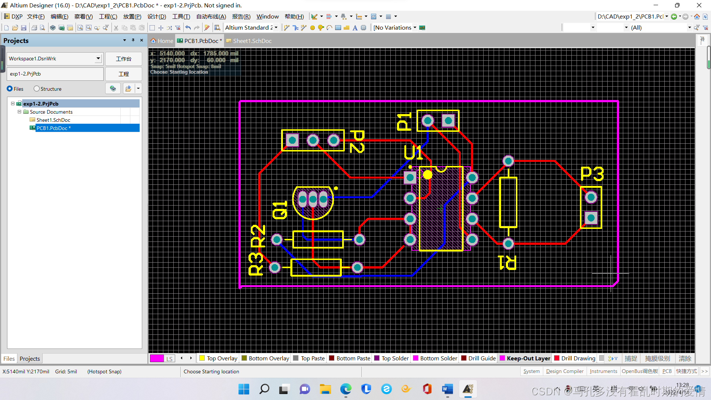
Task: Open the document path address dropdown
Action: 667,17
